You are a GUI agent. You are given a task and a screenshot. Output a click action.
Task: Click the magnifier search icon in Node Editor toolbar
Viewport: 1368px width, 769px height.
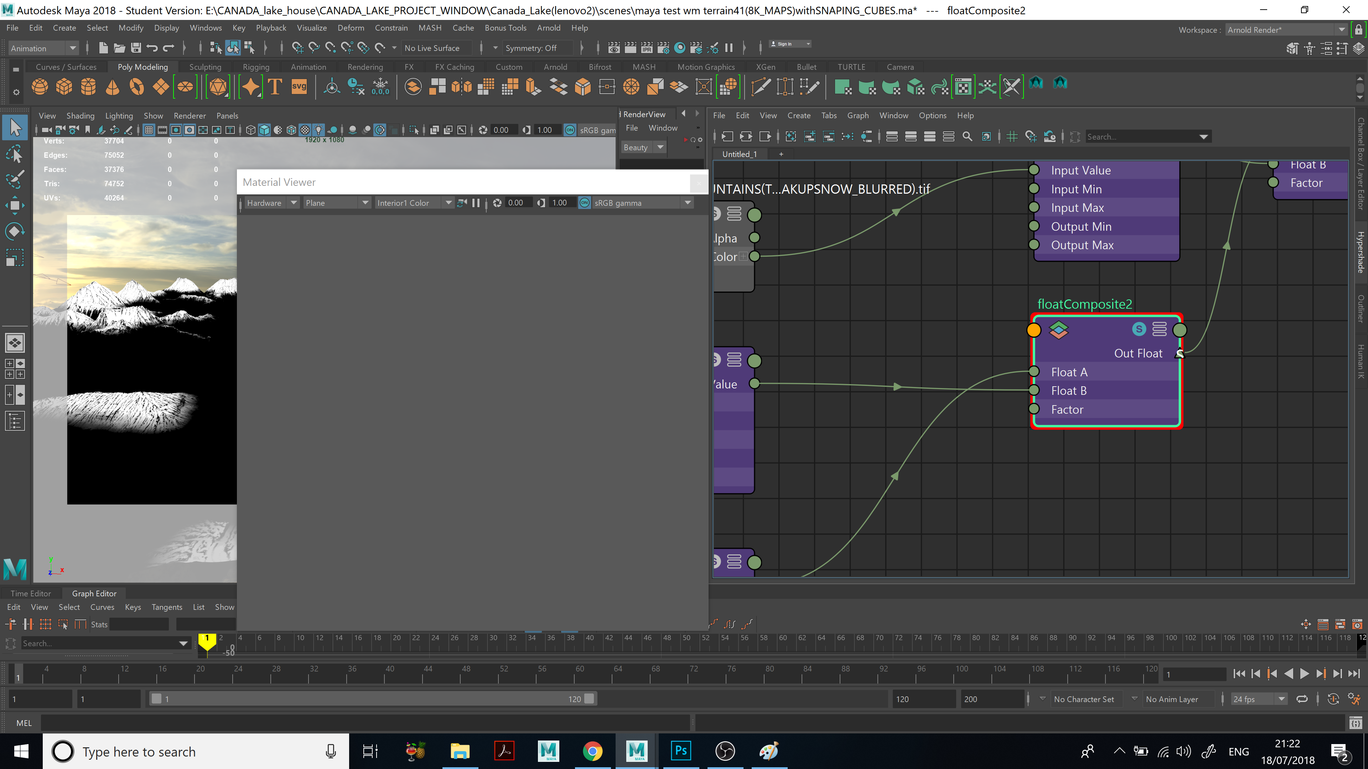[967, 136]
